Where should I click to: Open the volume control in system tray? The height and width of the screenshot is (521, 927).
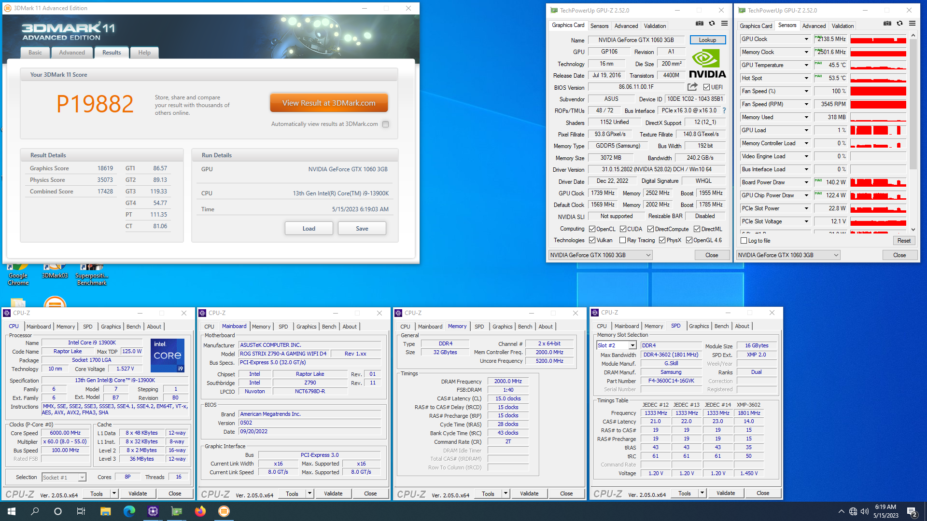point(864,511)
